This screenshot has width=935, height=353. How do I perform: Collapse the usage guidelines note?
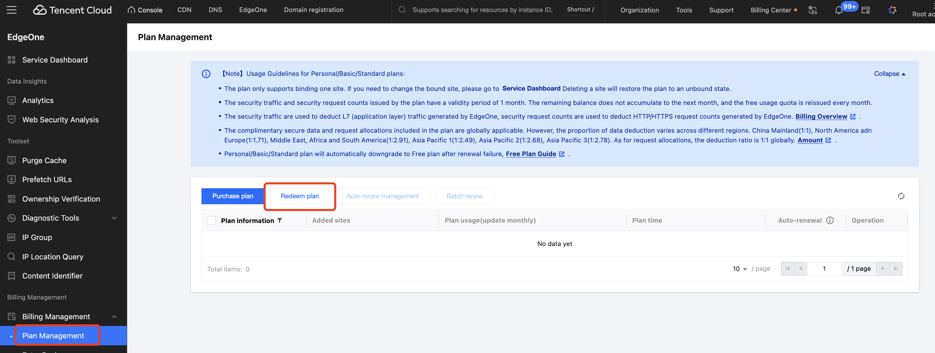coord(889,74)
